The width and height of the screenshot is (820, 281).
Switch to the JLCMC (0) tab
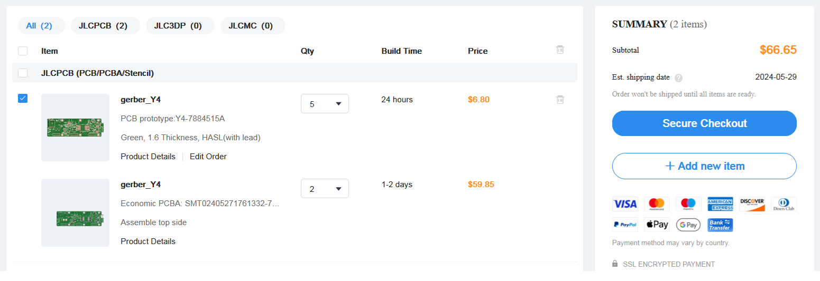253,25
